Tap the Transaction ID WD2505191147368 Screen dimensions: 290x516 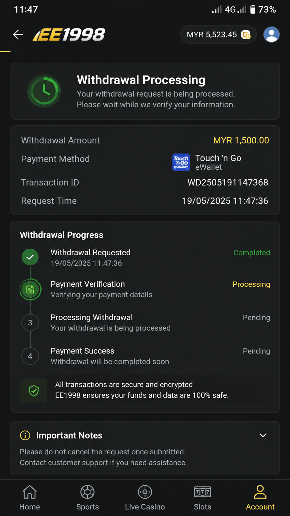click(x=228, y=182)
